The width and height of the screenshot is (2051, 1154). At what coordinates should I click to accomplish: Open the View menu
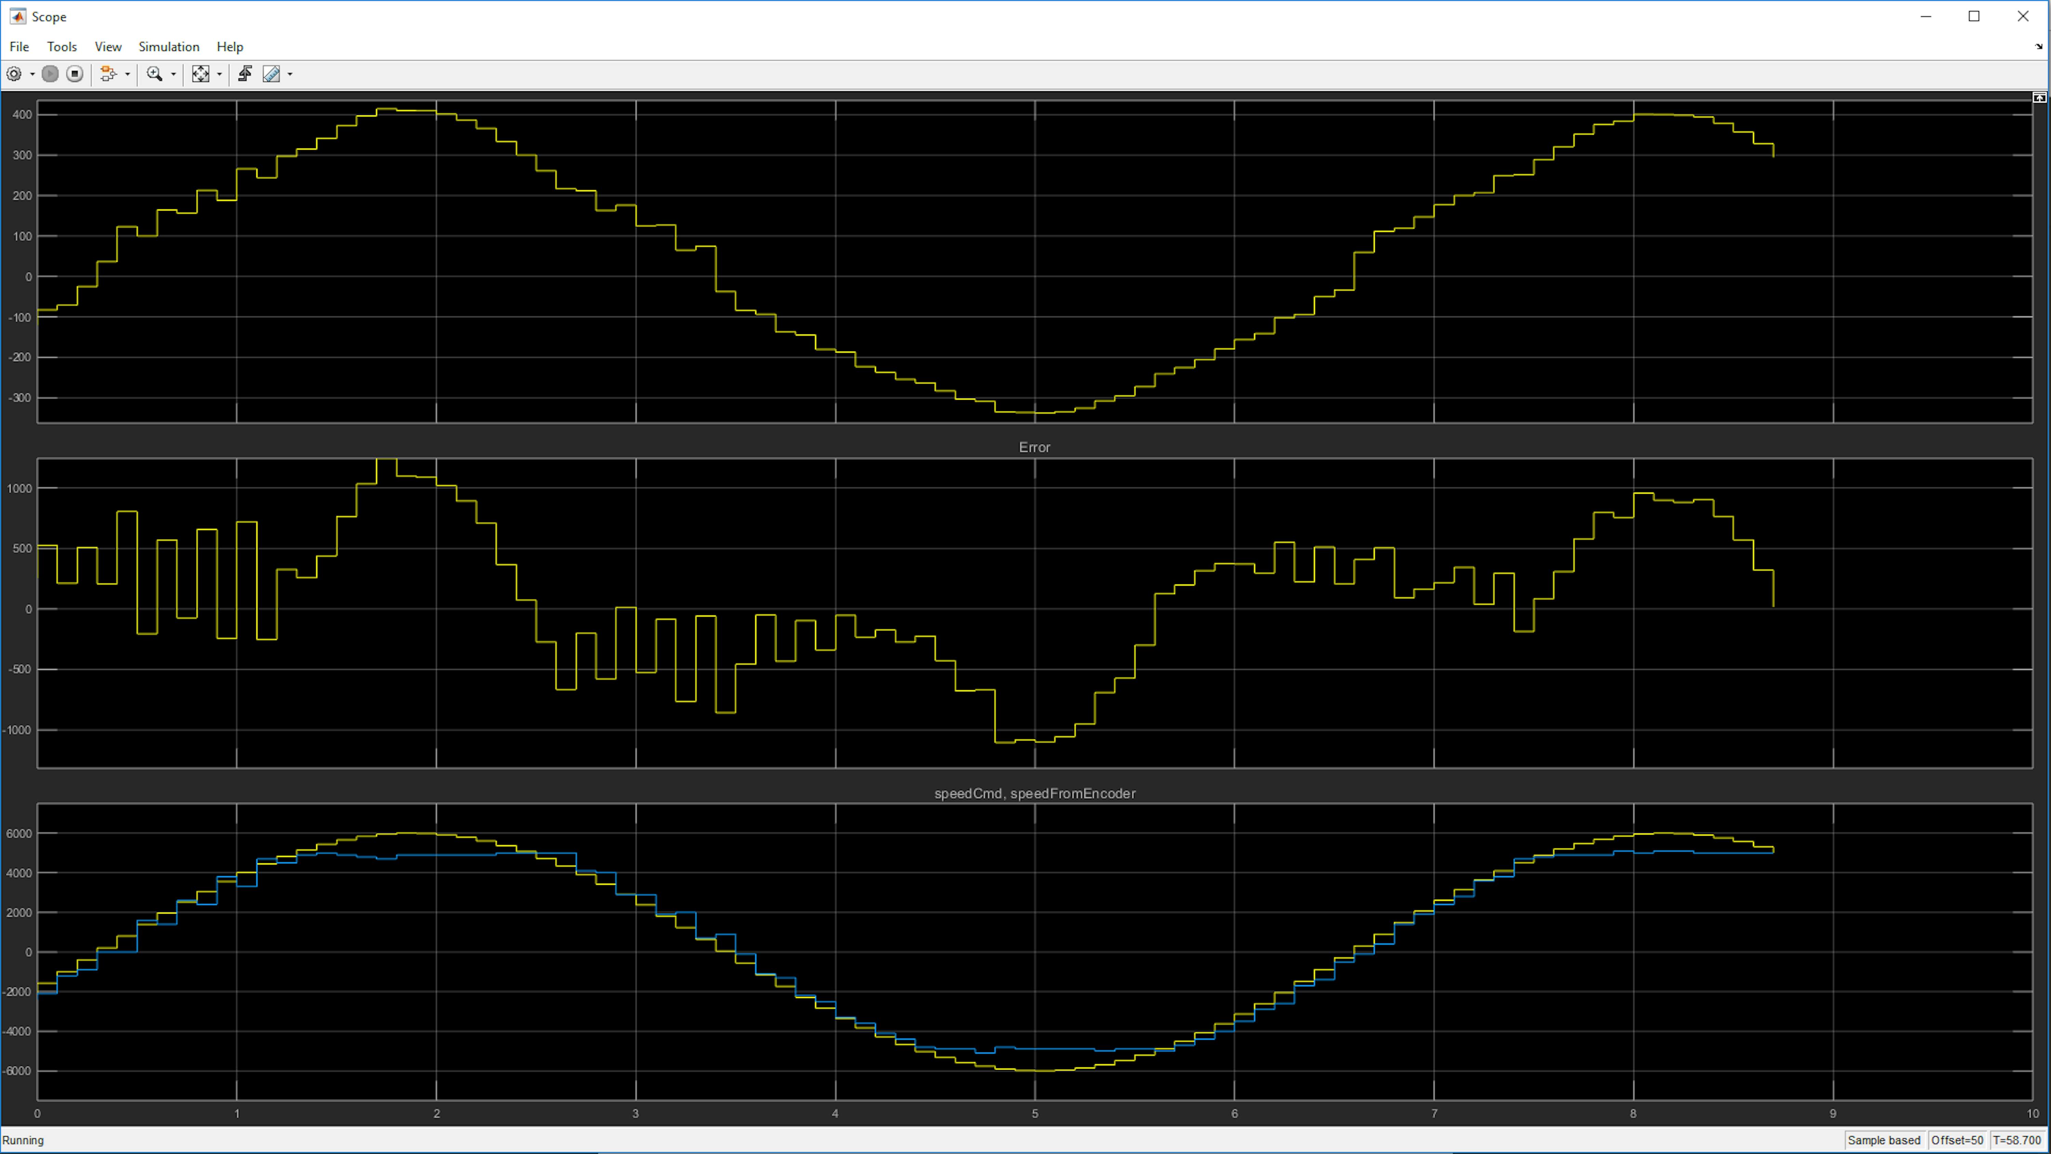108,47
